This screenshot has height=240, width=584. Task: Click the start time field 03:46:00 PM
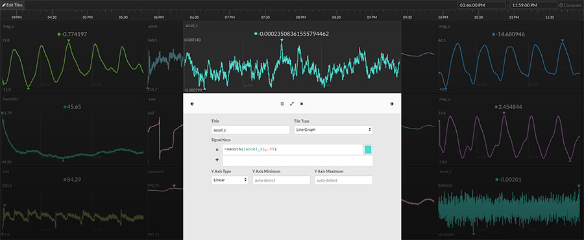481,5
